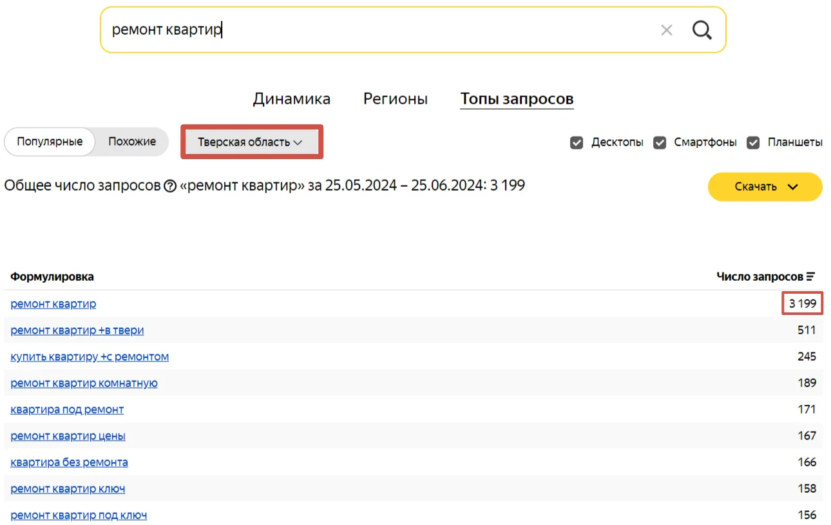
Task: Switch to the Регионы tab
Action: (x=396, y=99)
